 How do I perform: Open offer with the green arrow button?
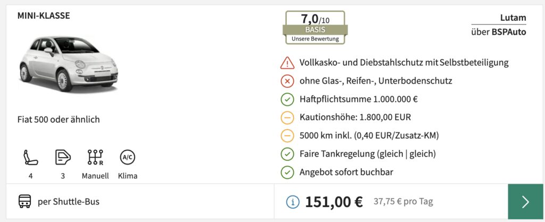pyautogui.click(x=525, y=202)
